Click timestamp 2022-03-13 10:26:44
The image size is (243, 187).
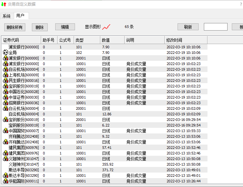click(x=183, y=181)
